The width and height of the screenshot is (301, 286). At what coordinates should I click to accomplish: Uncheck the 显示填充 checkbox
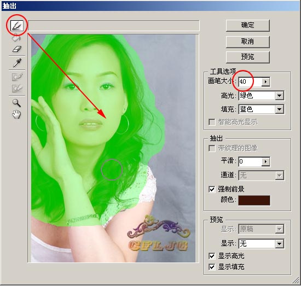click(212, 267)
